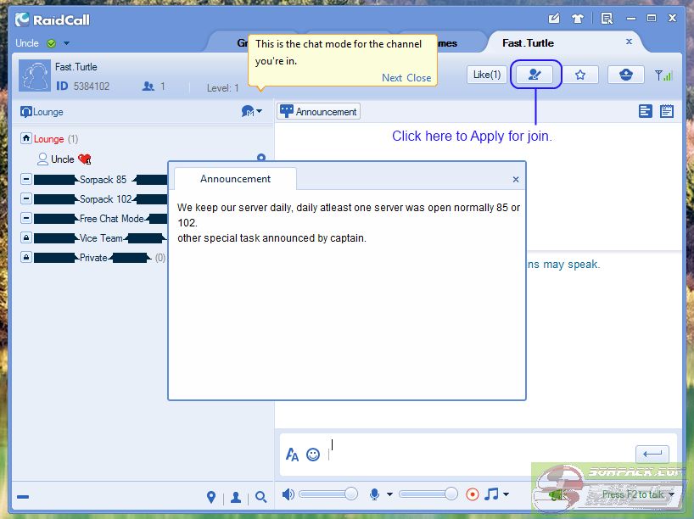Open the font style FA icon

pos(292,455)
